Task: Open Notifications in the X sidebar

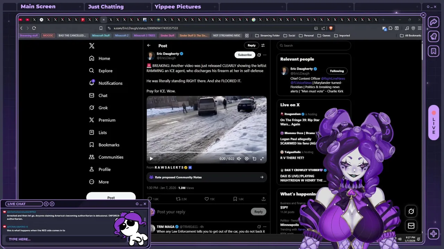Action: (x=106, y=83)
